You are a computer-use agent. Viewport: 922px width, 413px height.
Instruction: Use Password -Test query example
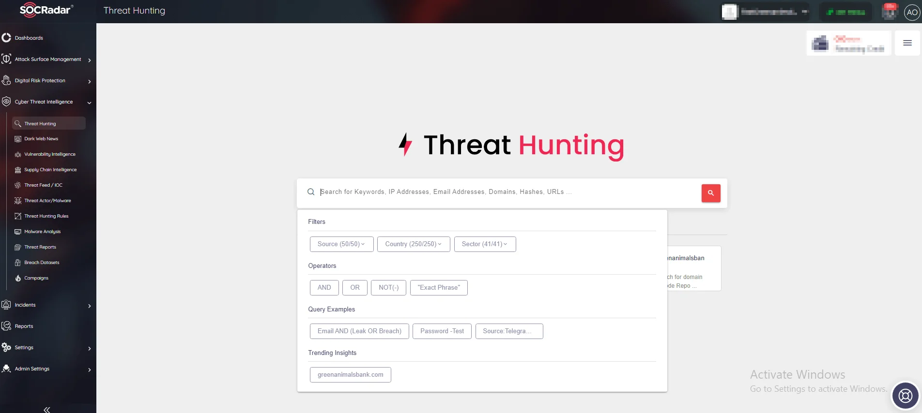(442, 331)
